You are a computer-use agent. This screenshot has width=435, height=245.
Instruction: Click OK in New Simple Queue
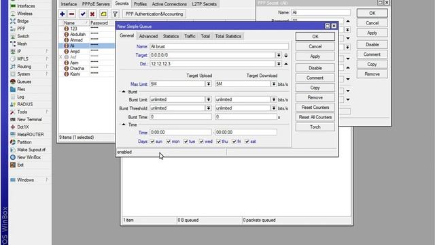tap(315, 37)
